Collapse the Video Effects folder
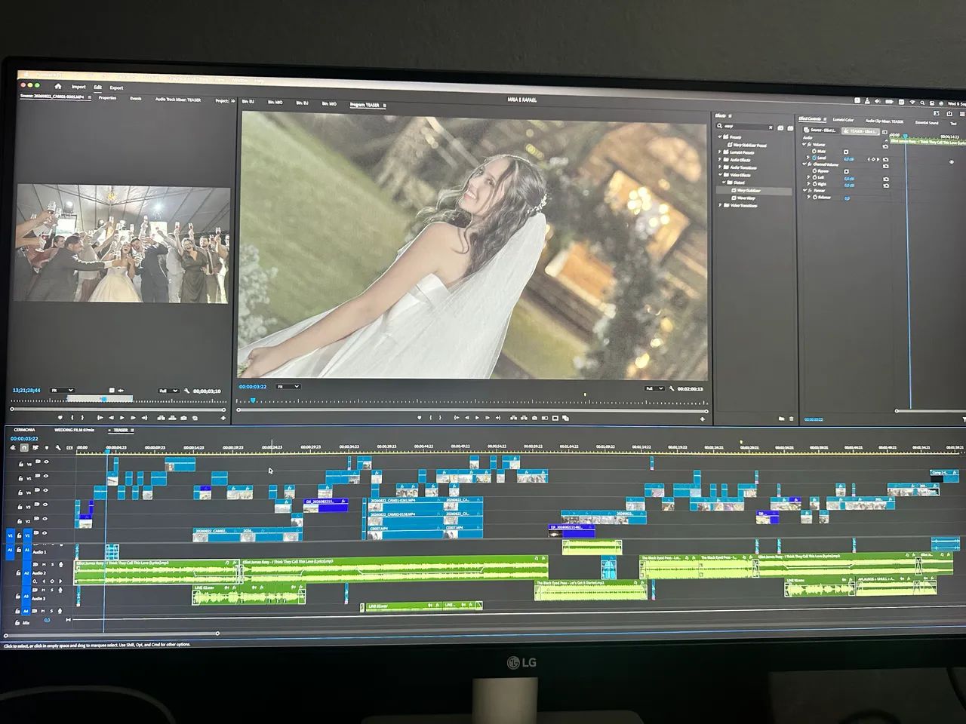 pyautogui.click(x=720, y=175)
